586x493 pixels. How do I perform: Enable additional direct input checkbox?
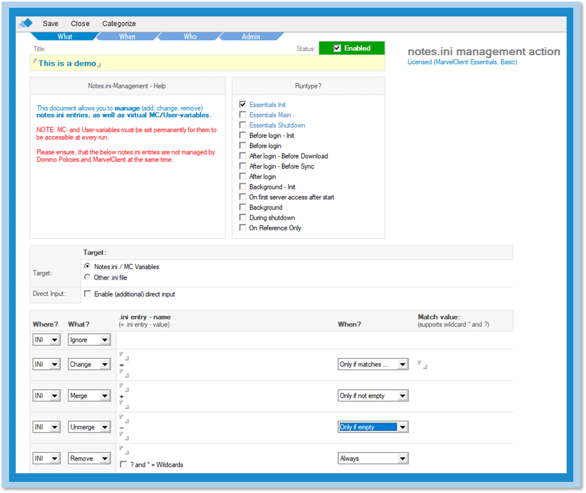point(87,294)
